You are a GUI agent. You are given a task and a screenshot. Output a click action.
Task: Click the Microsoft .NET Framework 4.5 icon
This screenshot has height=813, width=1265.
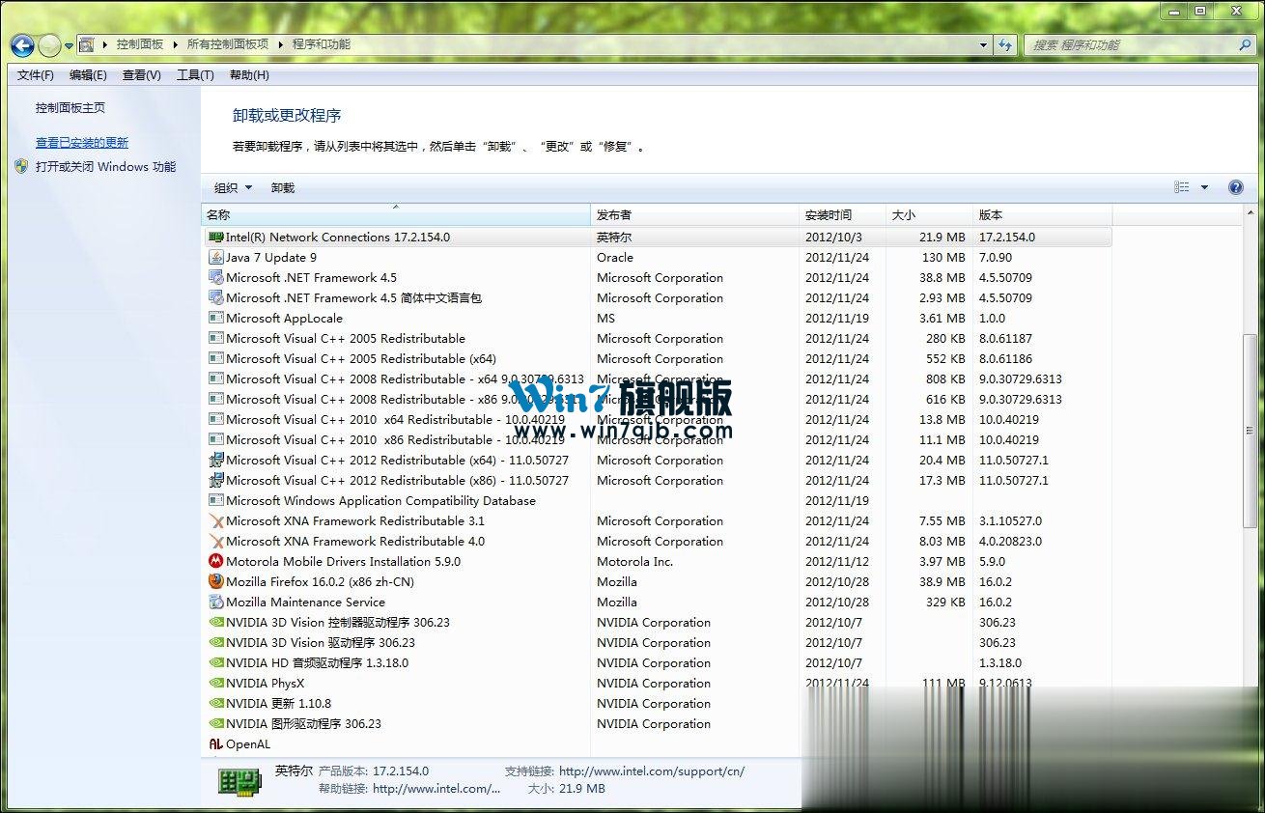tap(216, 277)
